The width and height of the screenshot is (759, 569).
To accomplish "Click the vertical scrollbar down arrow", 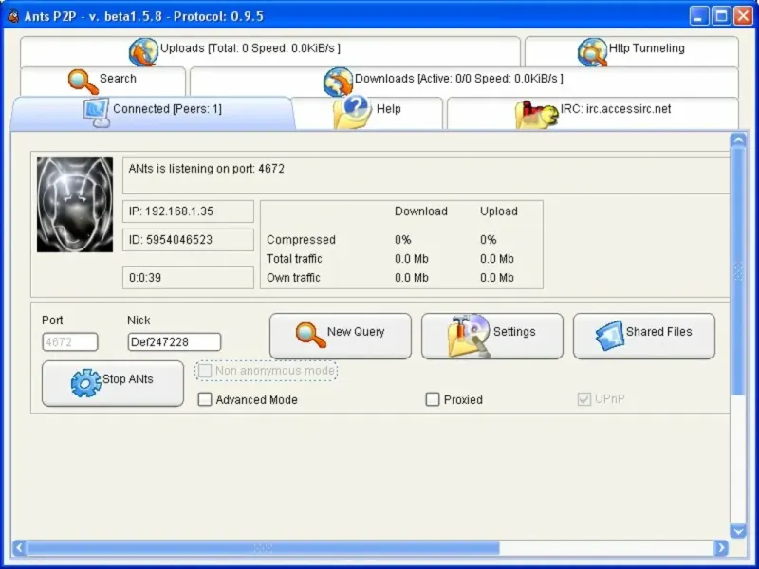I will click(x=738, y=531).
